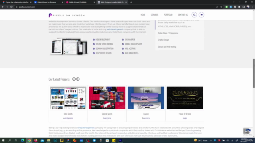Click the Pixels On Screen logo
This screenshot has width=255, height=143.
tap(67, 15)
